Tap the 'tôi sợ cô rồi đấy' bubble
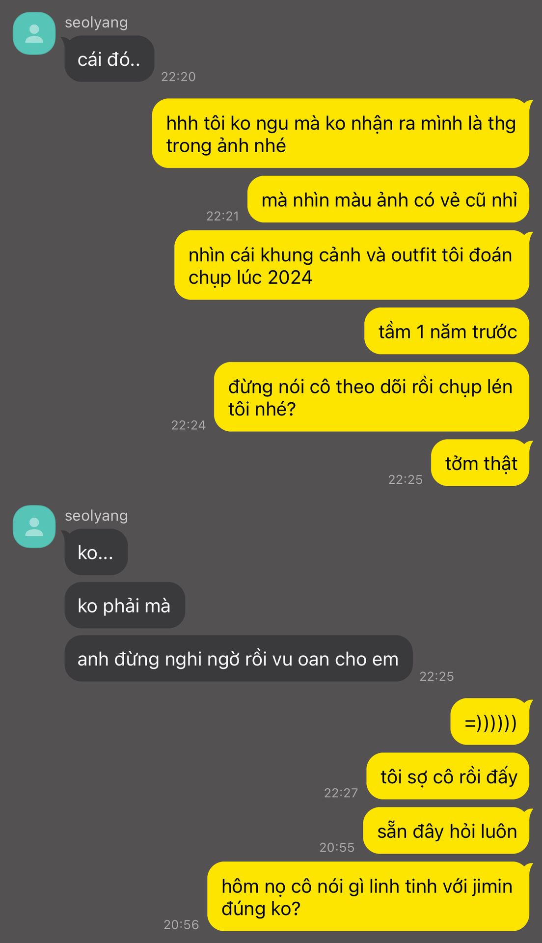This screenshot has height=943, width=542. pos(448,776)
